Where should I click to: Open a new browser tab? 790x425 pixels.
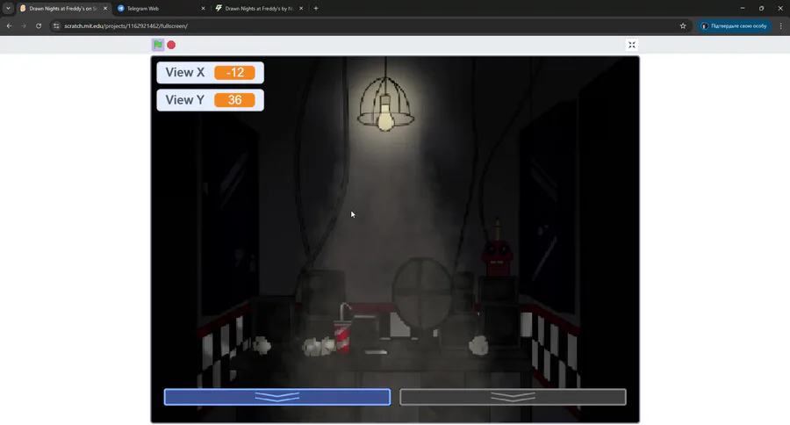point(316,9)
